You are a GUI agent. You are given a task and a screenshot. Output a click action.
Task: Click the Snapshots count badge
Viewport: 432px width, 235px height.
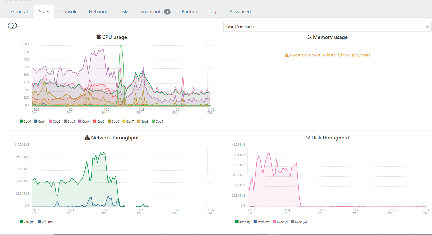tap(167, 12)
